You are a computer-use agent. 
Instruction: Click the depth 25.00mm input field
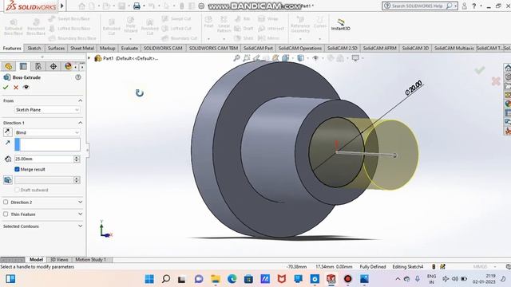click(x=44, y=159)
